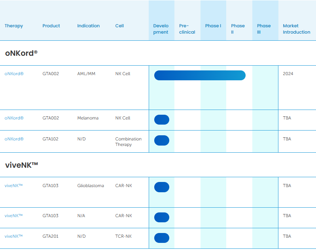Click the GTA102 product cell
The width and height of the screenshot is (316, 250).
[50, 139]
